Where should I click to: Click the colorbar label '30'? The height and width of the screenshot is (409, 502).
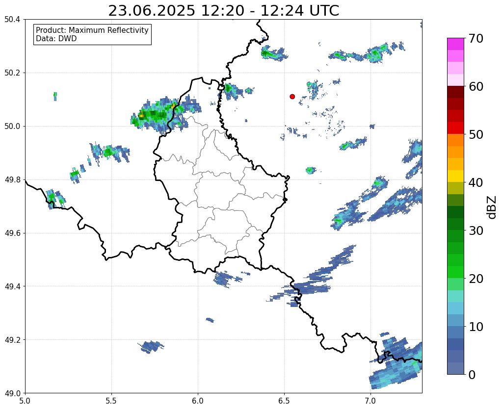[476, 230]
